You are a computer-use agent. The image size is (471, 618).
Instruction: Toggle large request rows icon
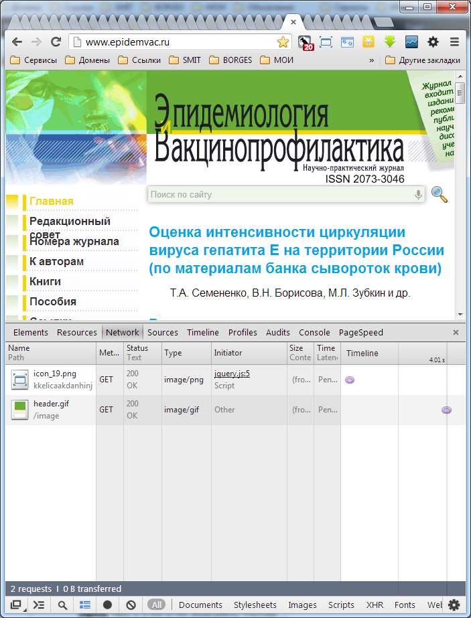coord(85,605)
